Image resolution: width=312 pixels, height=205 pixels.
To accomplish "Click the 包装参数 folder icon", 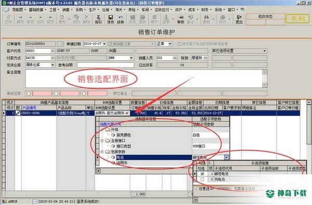I will click(x=108, y=152).
